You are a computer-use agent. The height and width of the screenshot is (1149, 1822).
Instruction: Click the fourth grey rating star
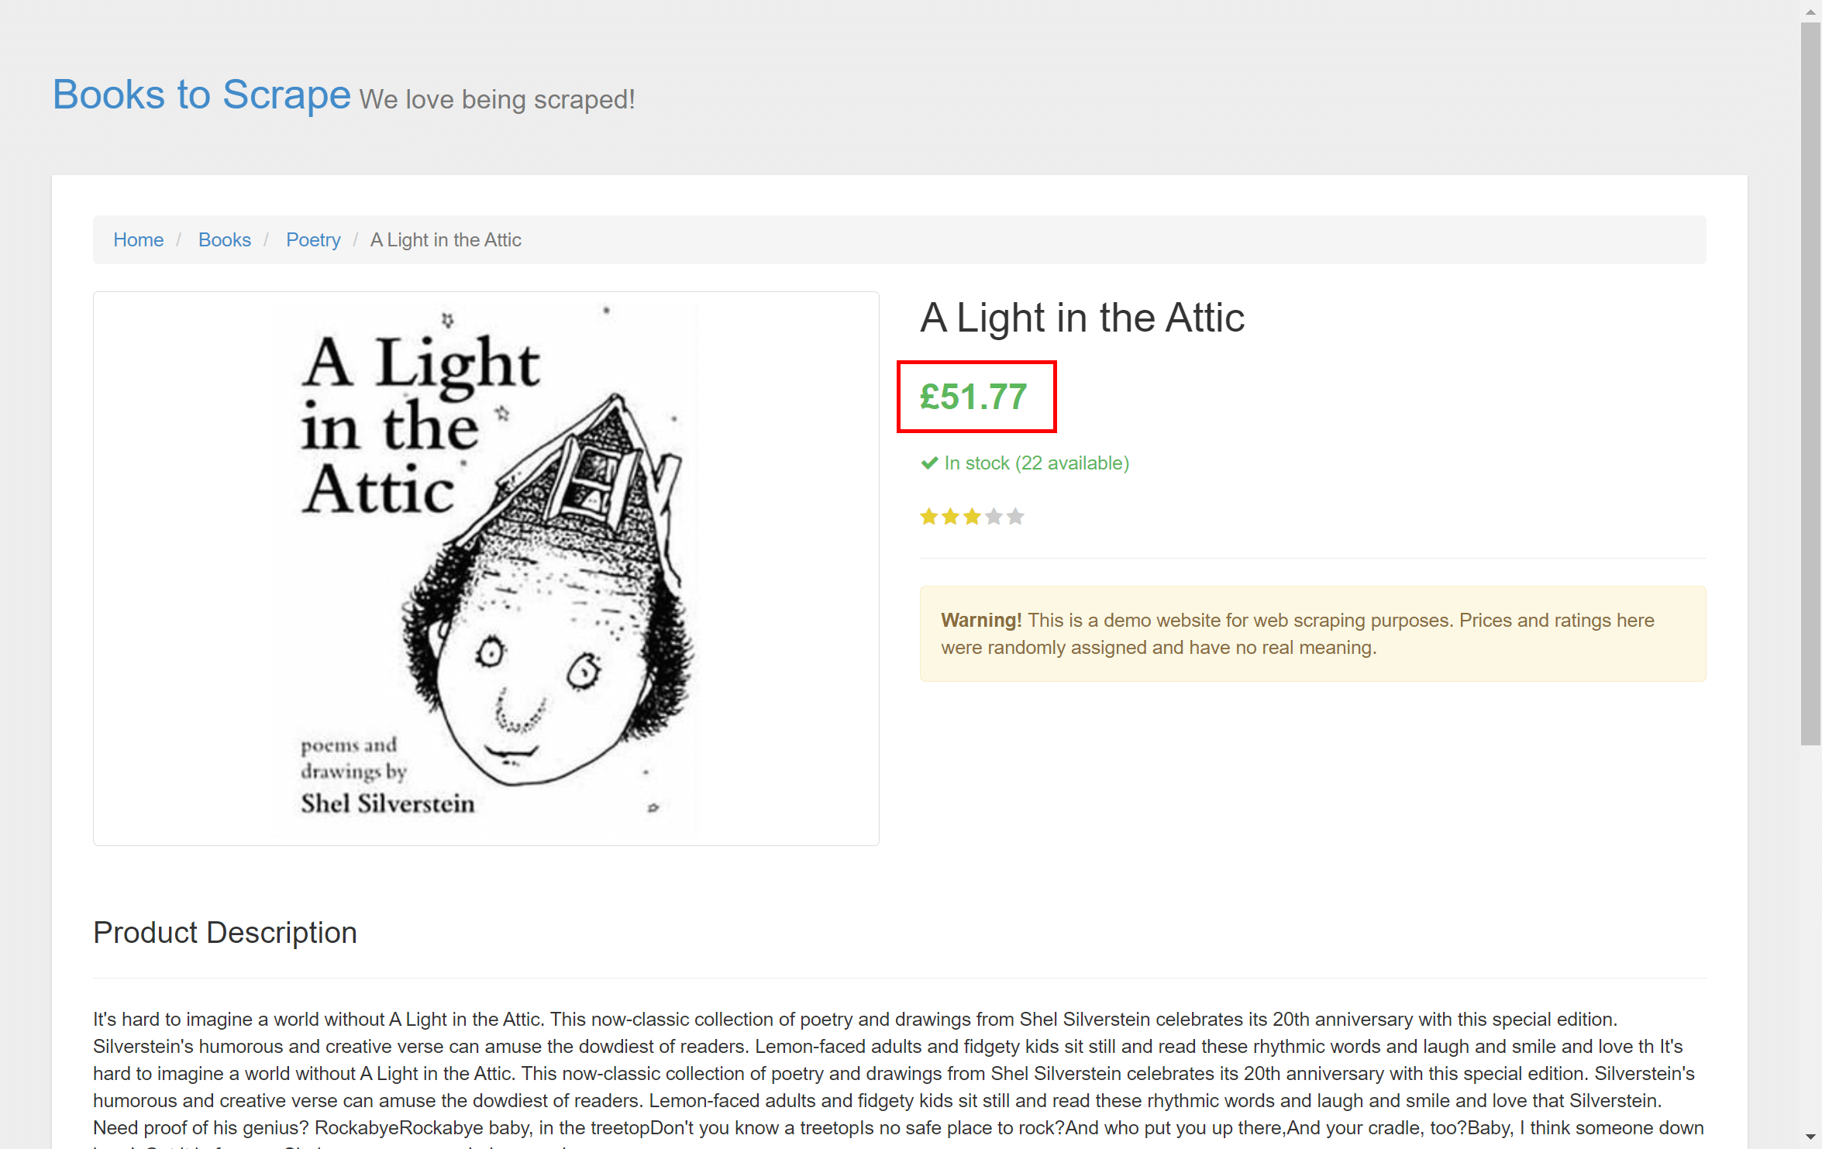click(994, 517)
